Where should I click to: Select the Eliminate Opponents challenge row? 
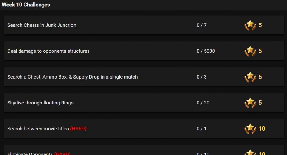144,150
